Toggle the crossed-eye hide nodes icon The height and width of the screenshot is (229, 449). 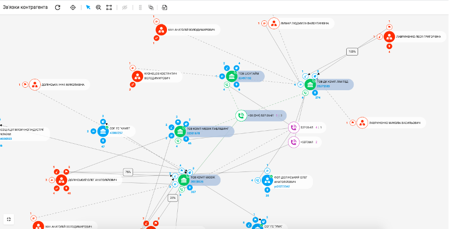(125, 7)
